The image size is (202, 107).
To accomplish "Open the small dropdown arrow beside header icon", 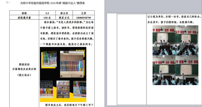I will coord(10,3).
